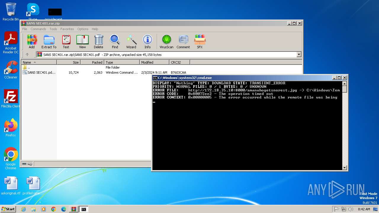Open the Favorites menu
This screenshot has width=379, height=213.
click(67, 29)
